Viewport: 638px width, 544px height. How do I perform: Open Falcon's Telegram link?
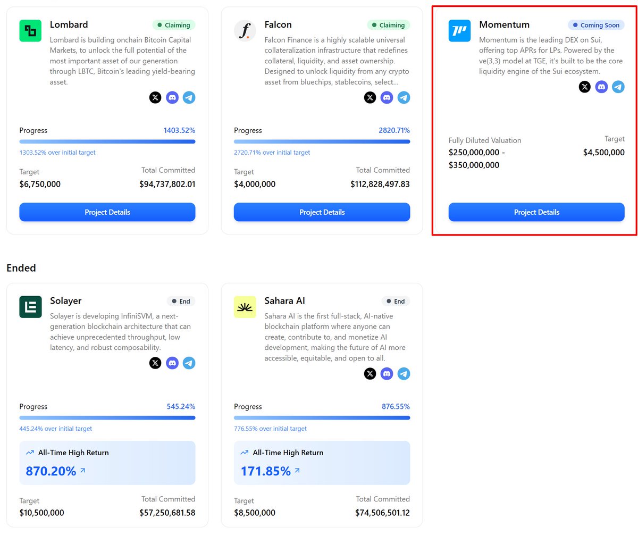[x=404, y=97]
